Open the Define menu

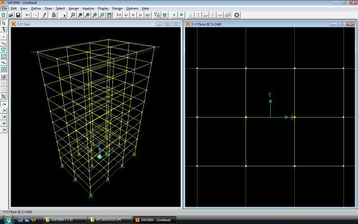[36, 9]
